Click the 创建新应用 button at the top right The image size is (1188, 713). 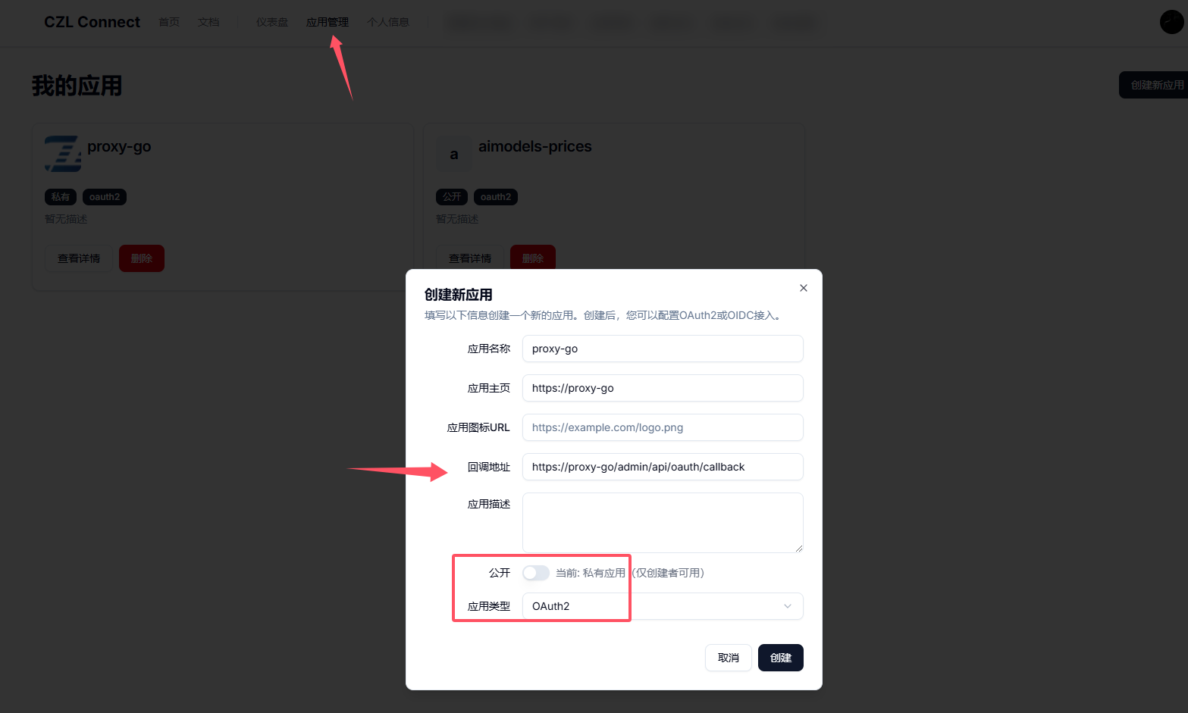(1154, 85)
